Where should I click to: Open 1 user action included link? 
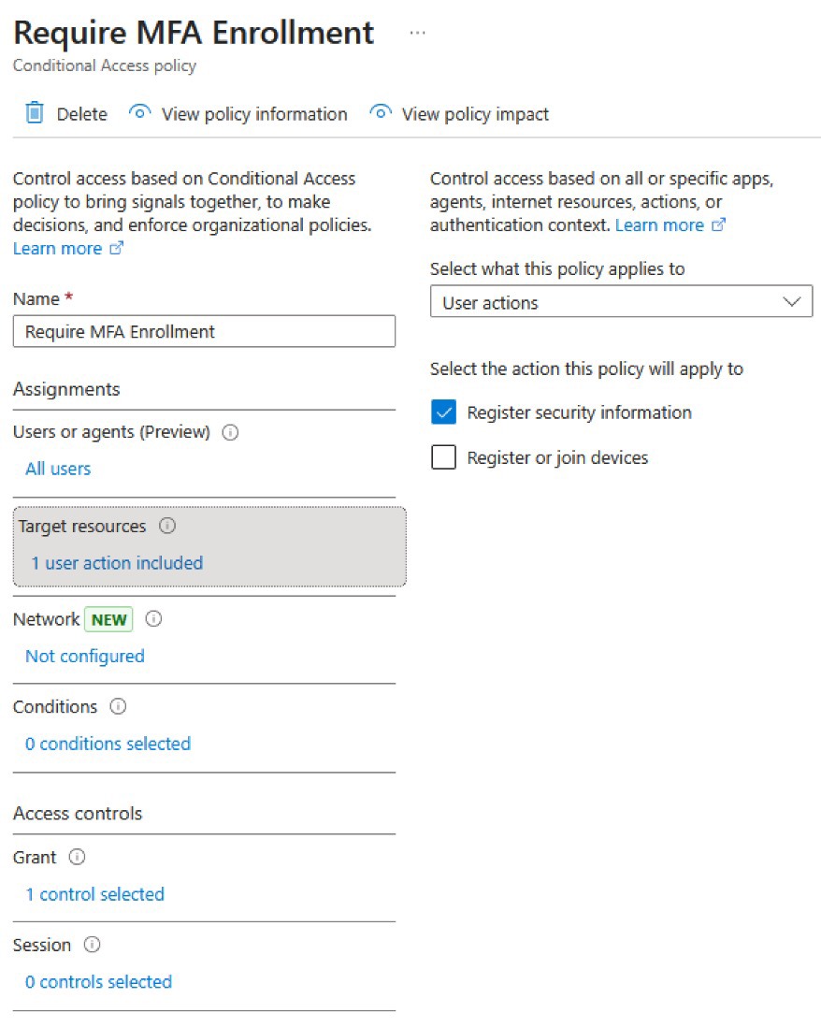click(x=117, y=563)
